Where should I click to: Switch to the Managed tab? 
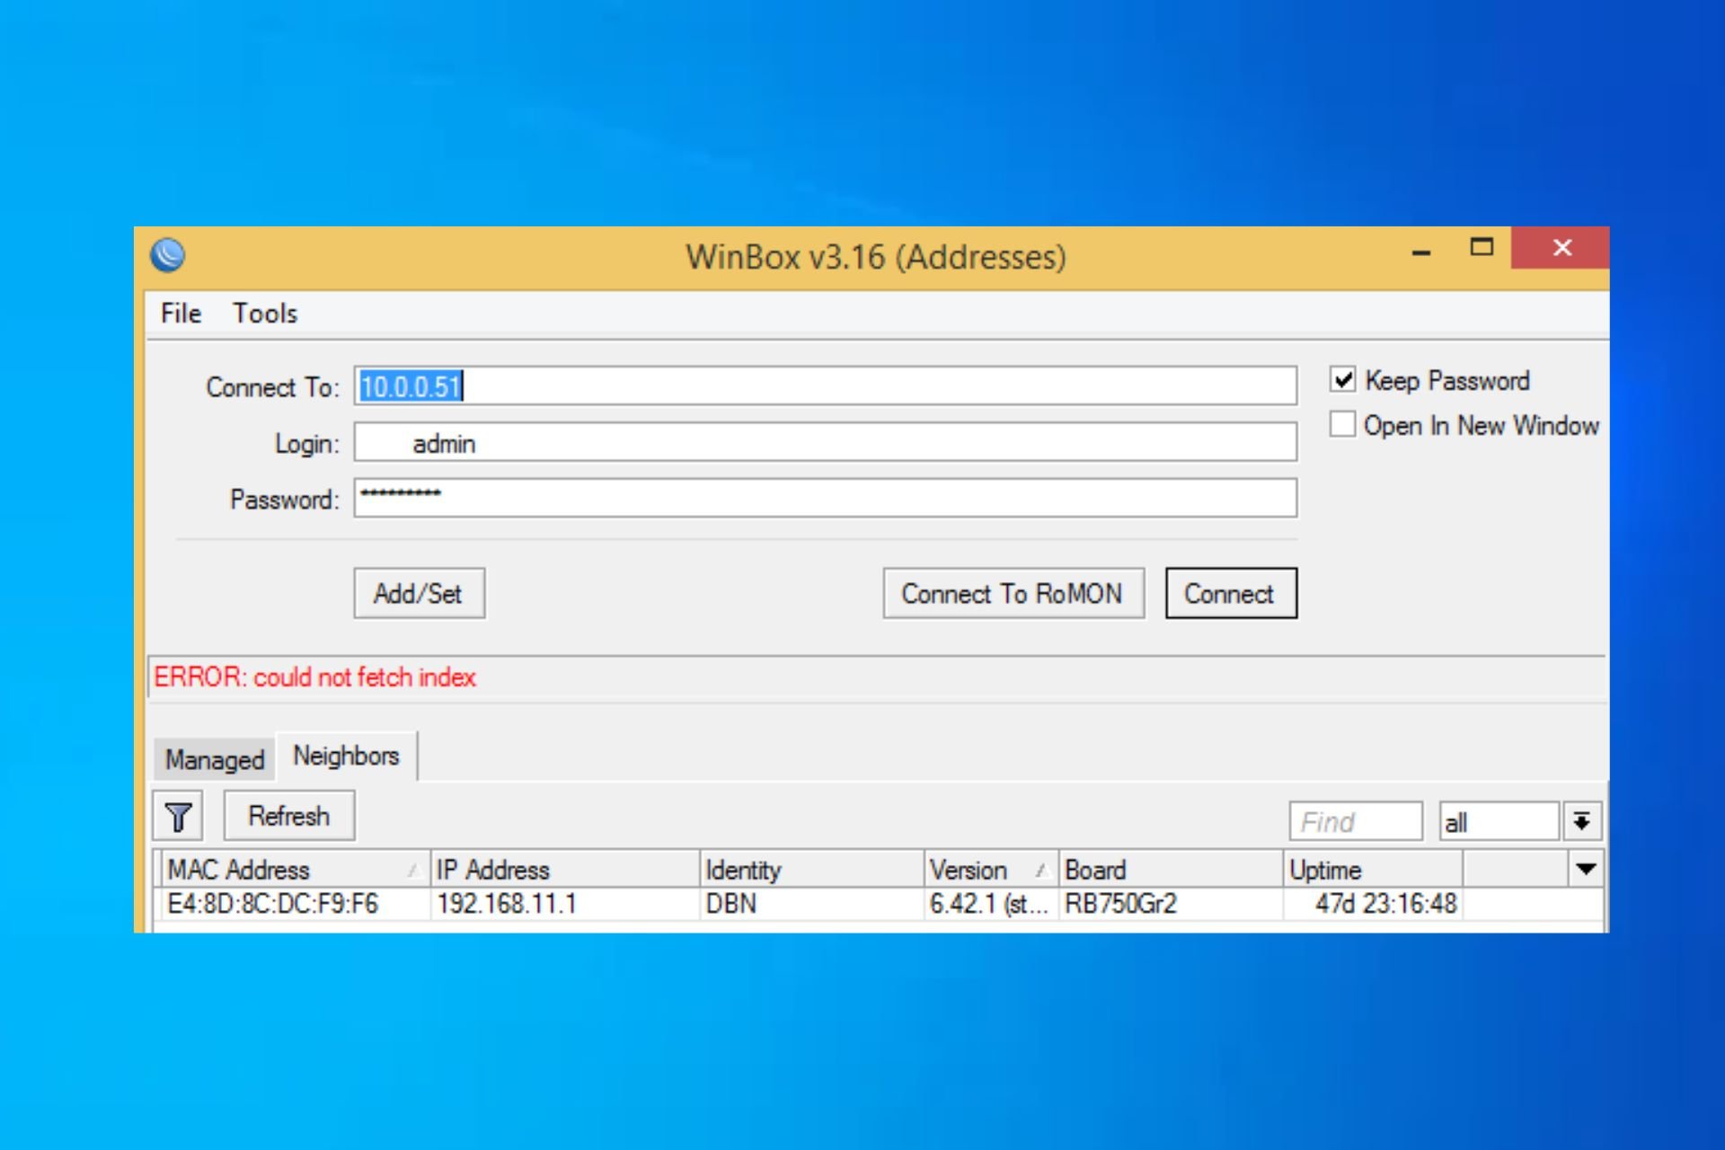click(x=215, y=759)
